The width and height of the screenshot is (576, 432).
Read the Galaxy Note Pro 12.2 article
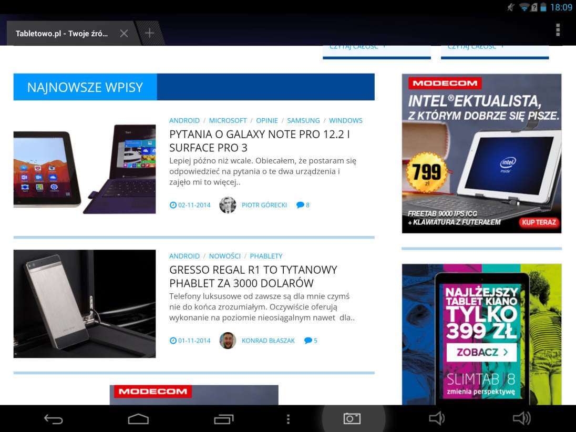coord(259,141)
